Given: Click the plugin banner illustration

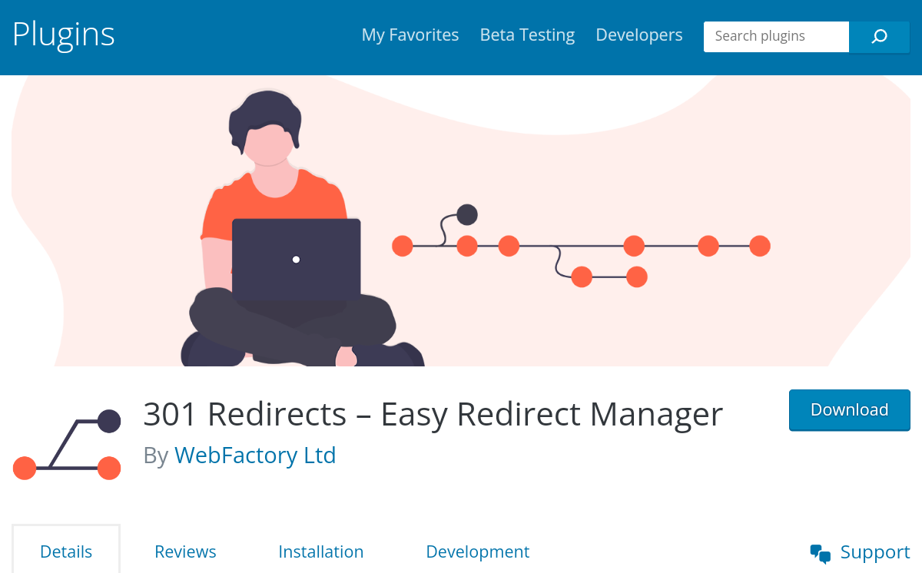Looking at the screenshot, I should coord(461,220).
